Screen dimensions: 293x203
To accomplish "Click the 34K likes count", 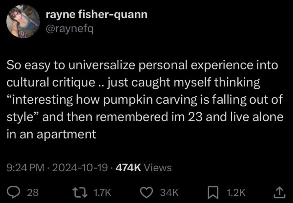I will click(170, 192).
